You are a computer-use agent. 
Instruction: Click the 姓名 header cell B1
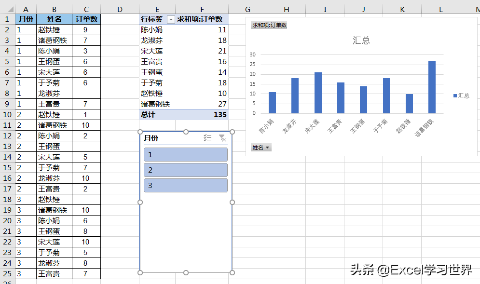[x=54, y=19]
